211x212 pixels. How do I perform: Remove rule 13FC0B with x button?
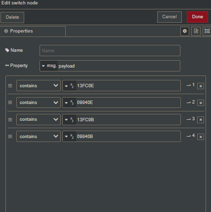pyautogui.click(x=201, y=120)
